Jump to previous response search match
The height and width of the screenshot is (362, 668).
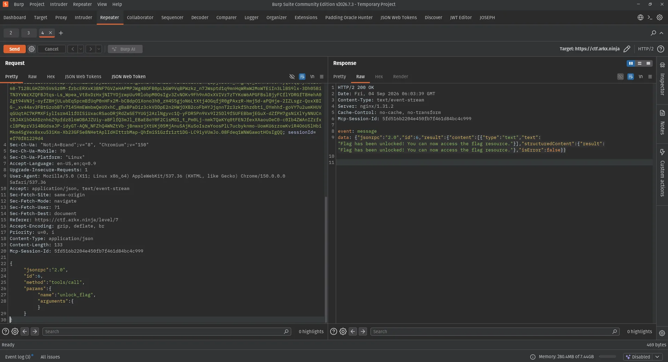(353, 331)
